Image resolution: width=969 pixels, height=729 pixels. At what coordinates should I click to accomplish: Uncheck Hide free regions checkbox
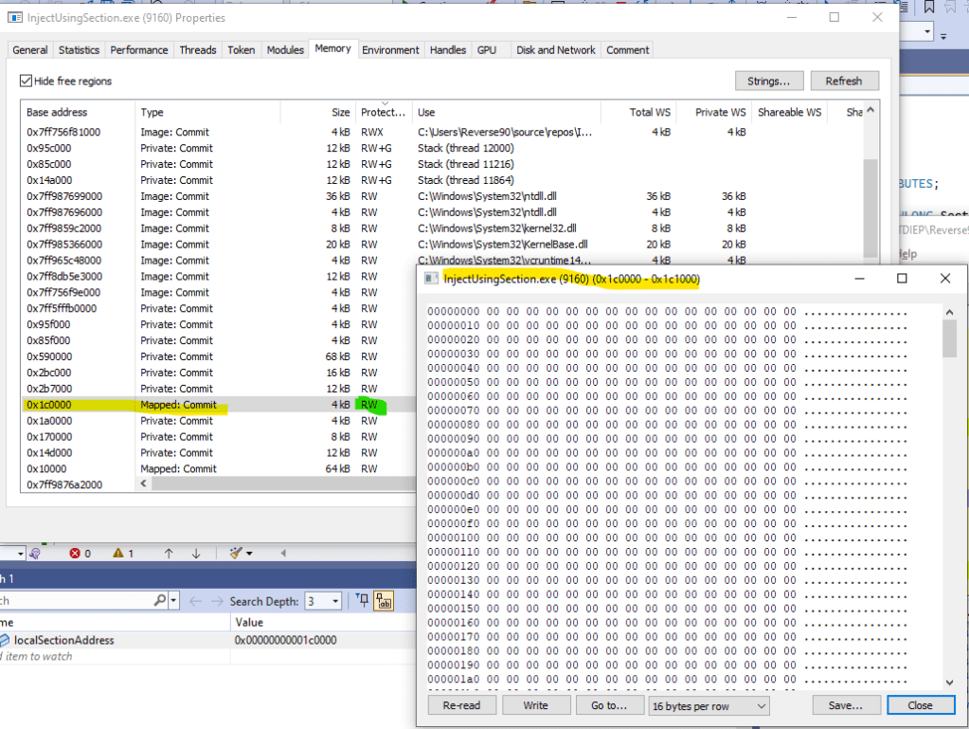tap(26, 82)
